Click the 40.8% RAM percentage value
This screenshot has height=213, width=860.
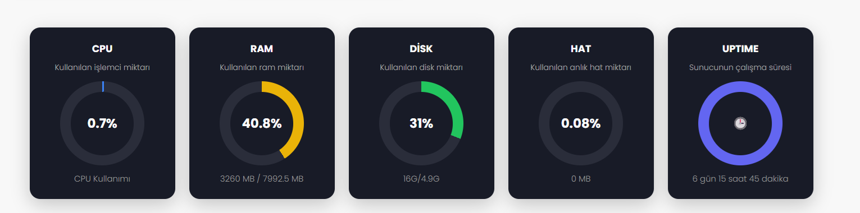[x=262, y=123]
